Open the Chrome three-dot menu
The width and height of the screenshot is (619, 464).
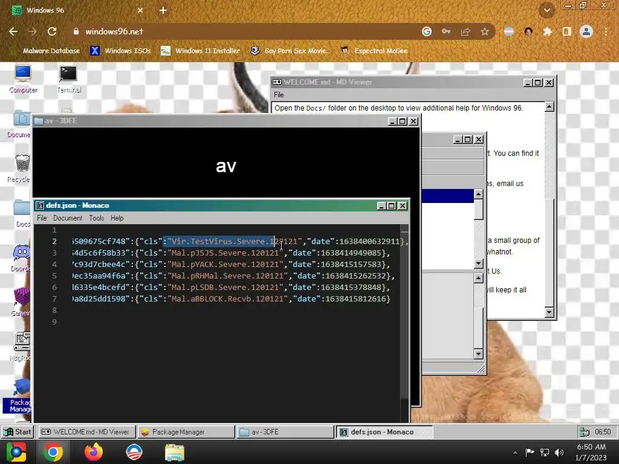coord(606,31)
